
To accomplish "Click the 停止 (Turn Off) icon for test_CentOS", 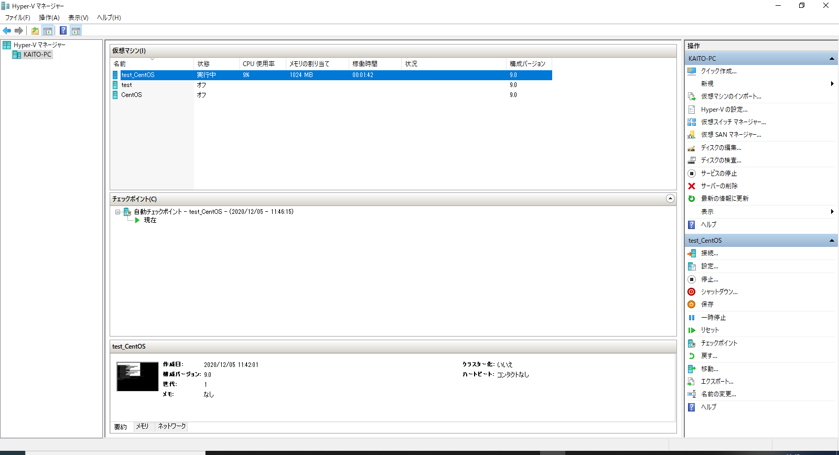I will pyautogui.click(x=692, y=279).
